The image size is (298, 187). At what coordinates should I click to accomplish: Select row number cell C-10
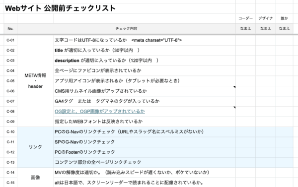coord(10,132)
